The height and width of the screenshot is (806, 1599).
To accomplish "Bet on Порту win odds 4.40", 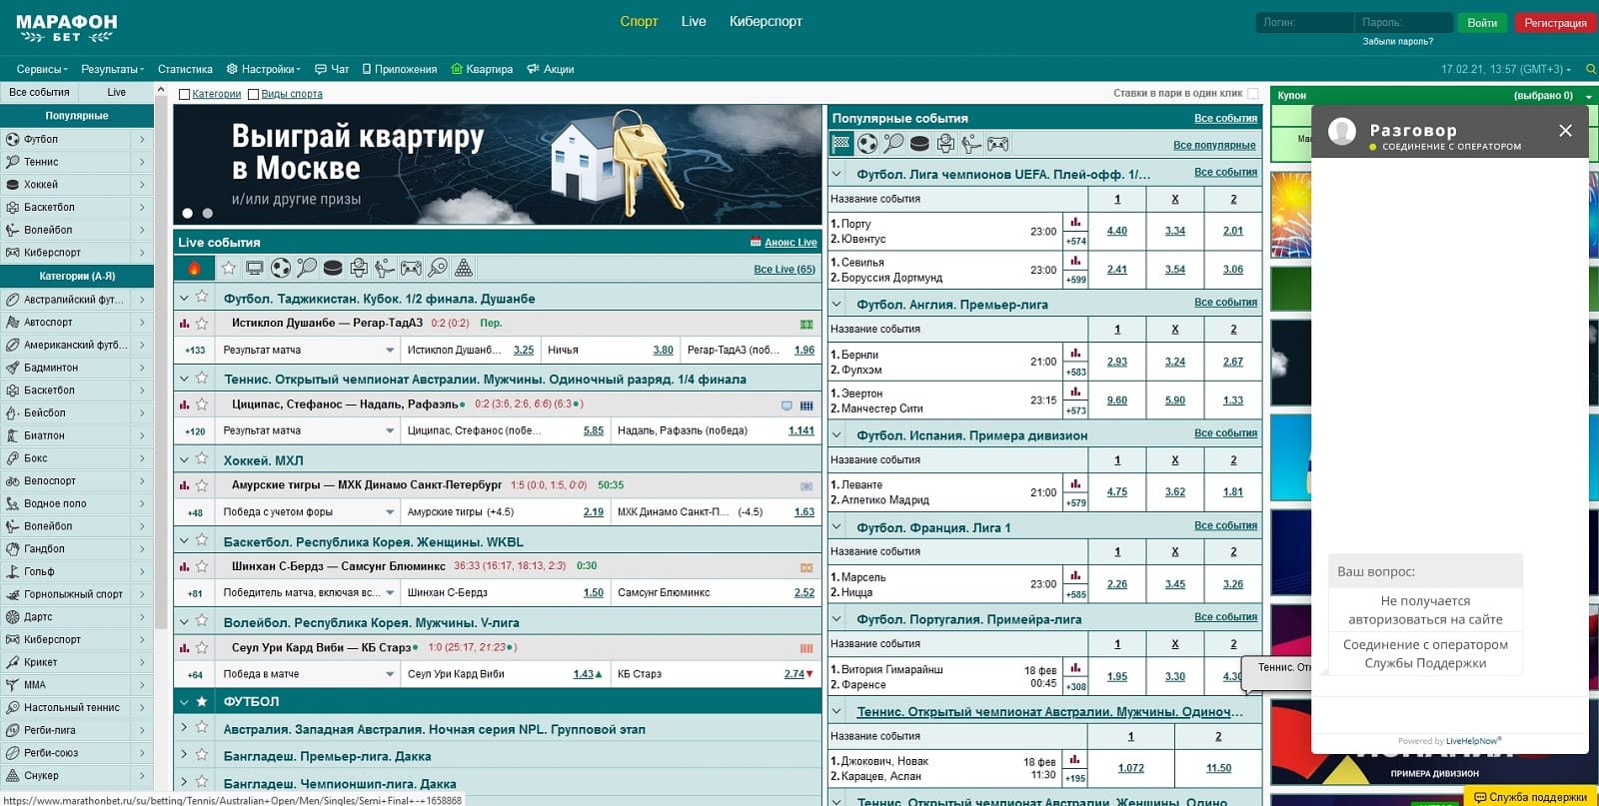I will pos(1117,231).
